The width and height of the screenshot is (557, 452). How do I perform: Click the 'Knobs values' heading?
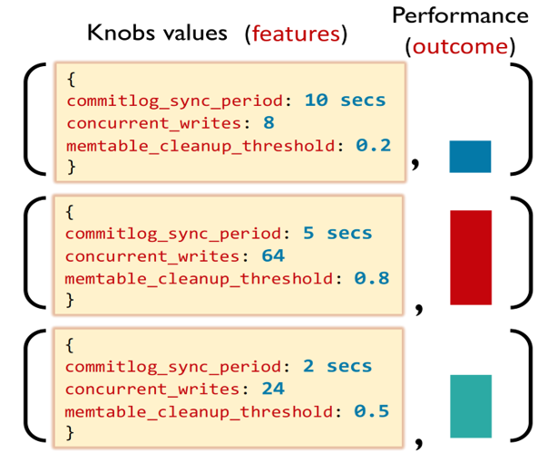(x=159, y=33)
